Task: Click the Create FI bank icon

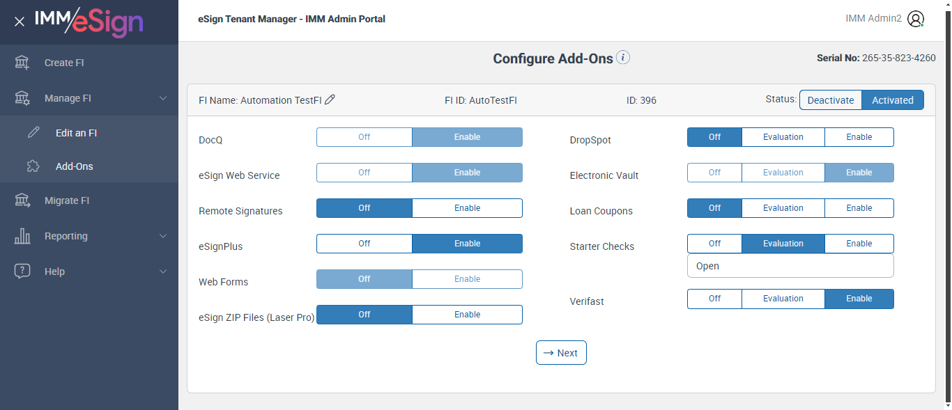Action: pyautogui.click(x=22, y=63)
